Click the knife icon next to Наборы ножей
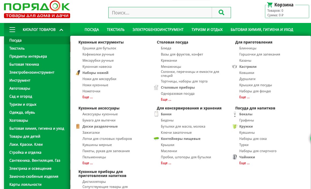311x189 pixels. click(78, 72)
